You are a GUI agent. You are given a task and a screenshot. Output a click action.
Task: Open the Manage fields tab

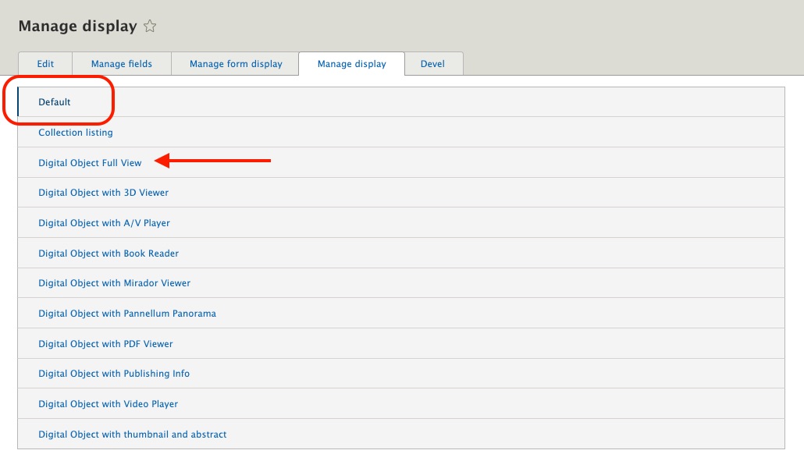pos(121,64)
